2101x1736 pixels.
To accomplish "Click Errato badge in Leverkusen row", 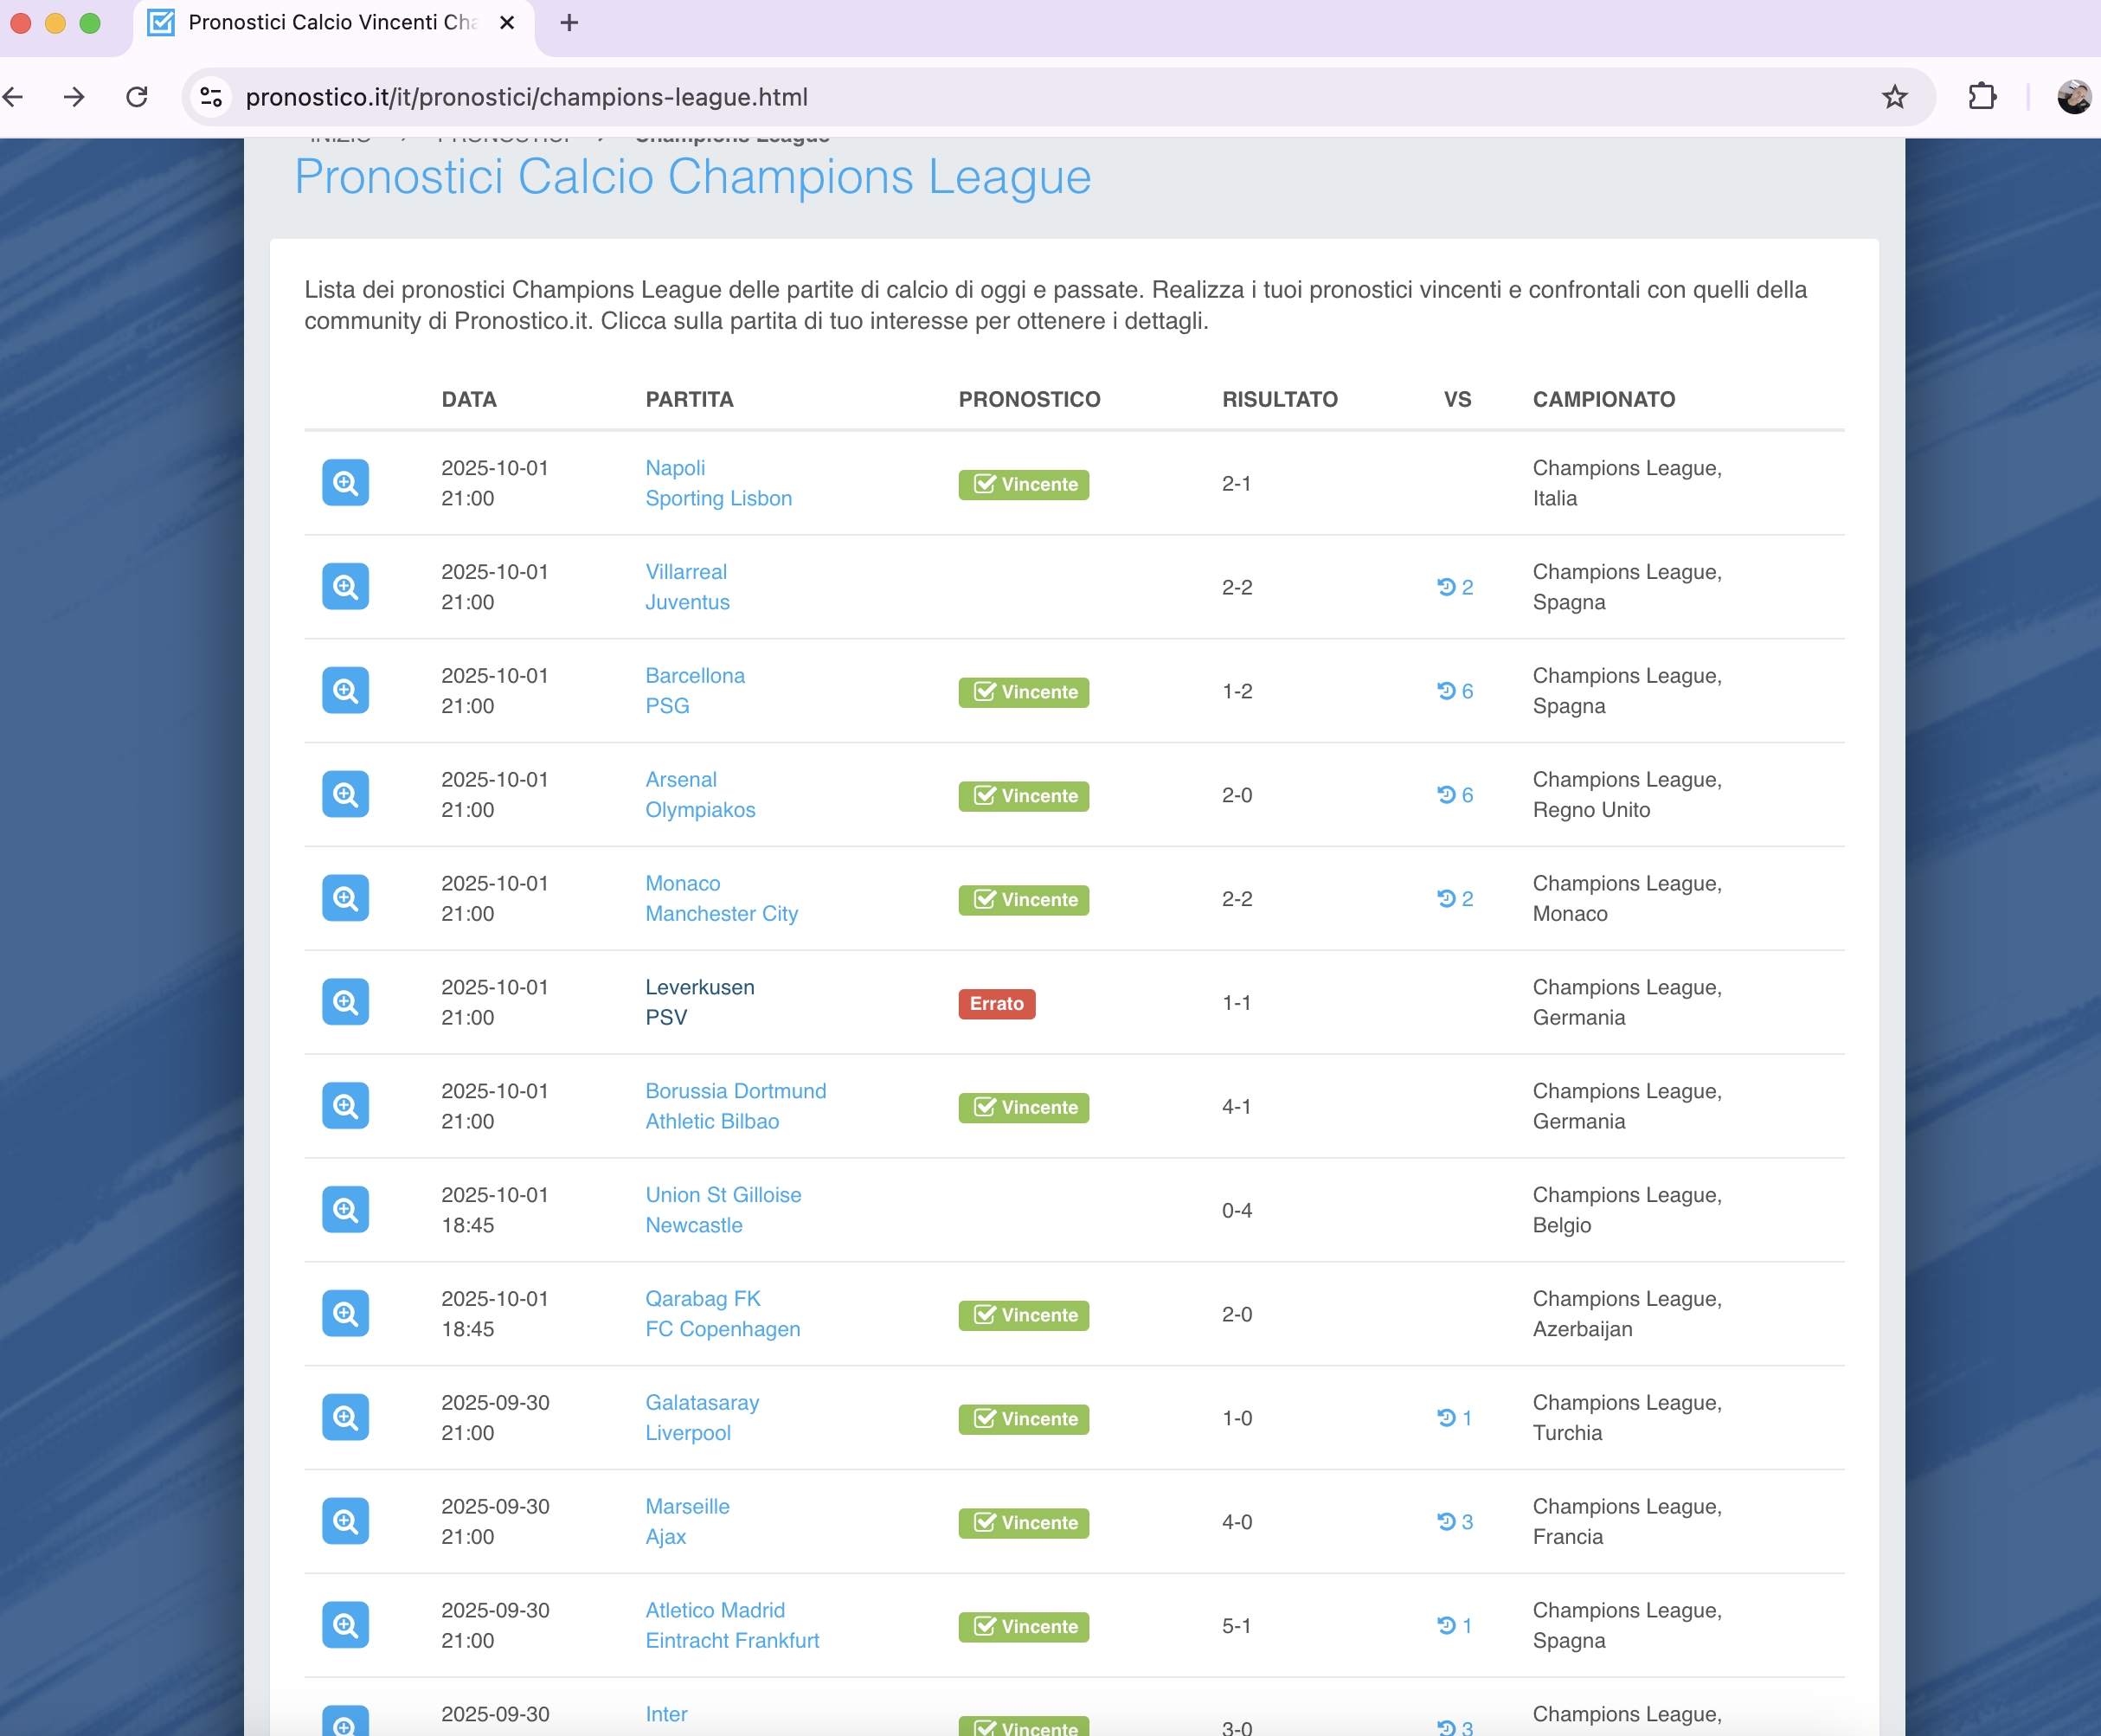I will click(996, 1003).
